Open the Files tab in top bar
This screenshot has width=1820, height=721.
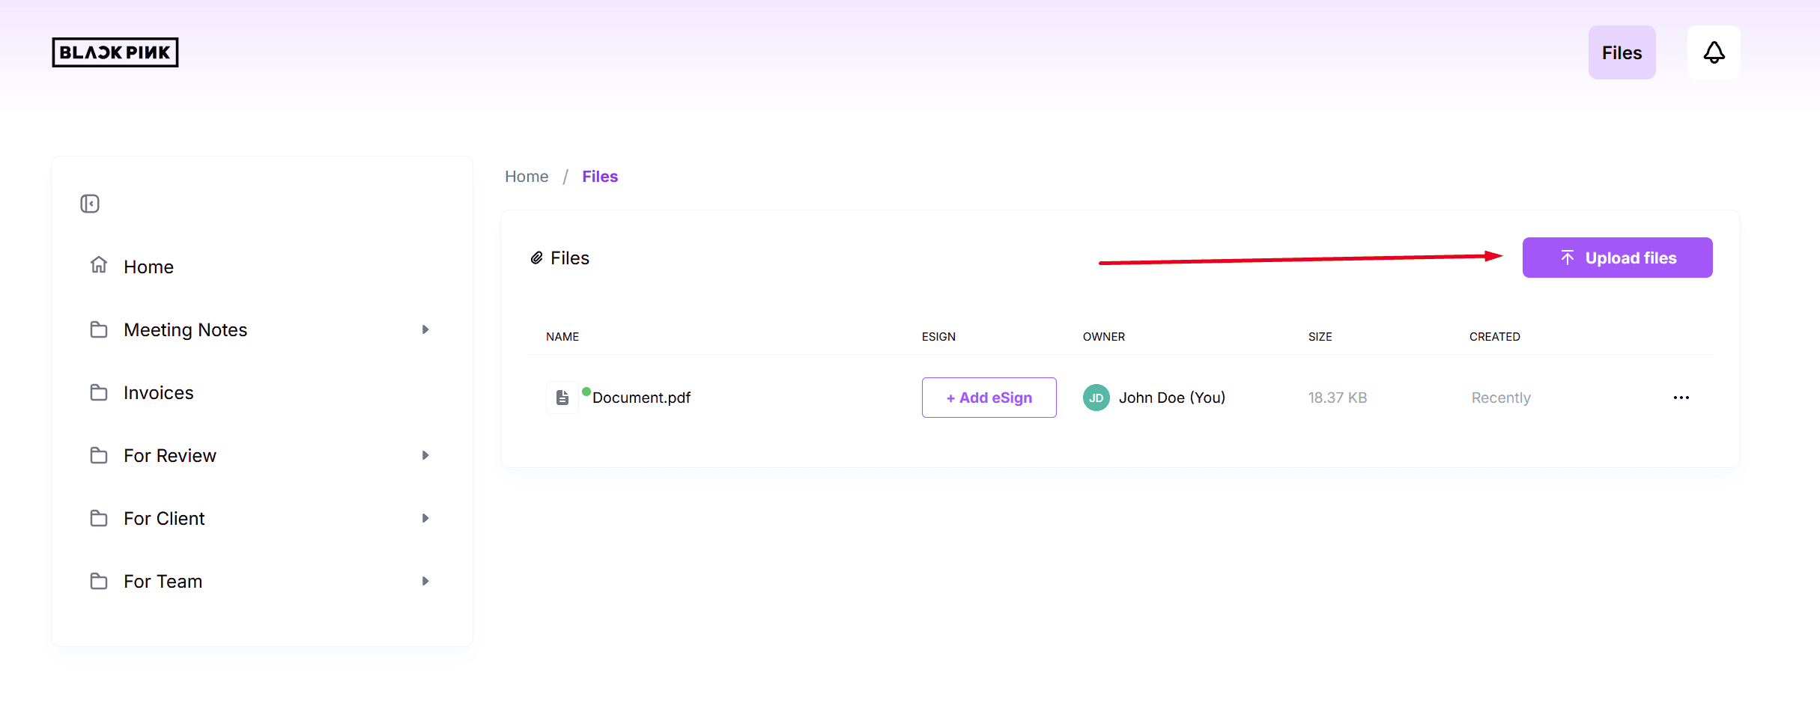click(x=1622, y=52)
